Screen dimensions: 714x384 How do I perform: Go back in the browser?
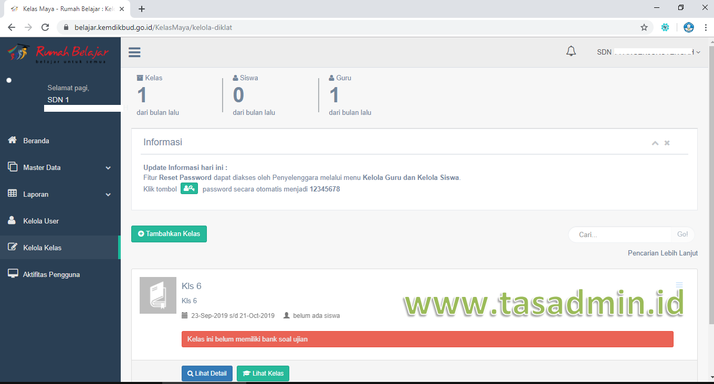[x=12, y=27]
